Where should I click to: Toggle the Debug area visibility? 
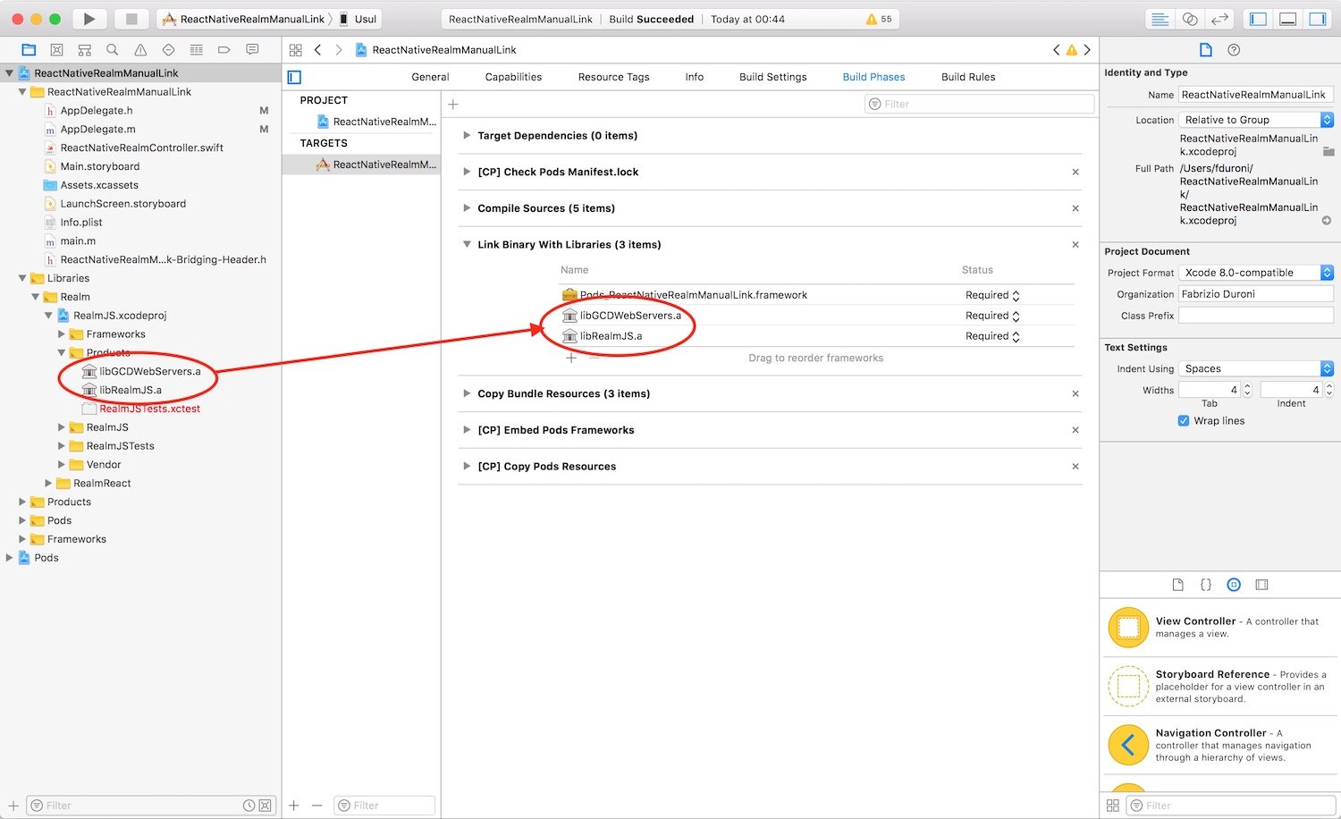pyautogui.click(x=1288, y=19)
